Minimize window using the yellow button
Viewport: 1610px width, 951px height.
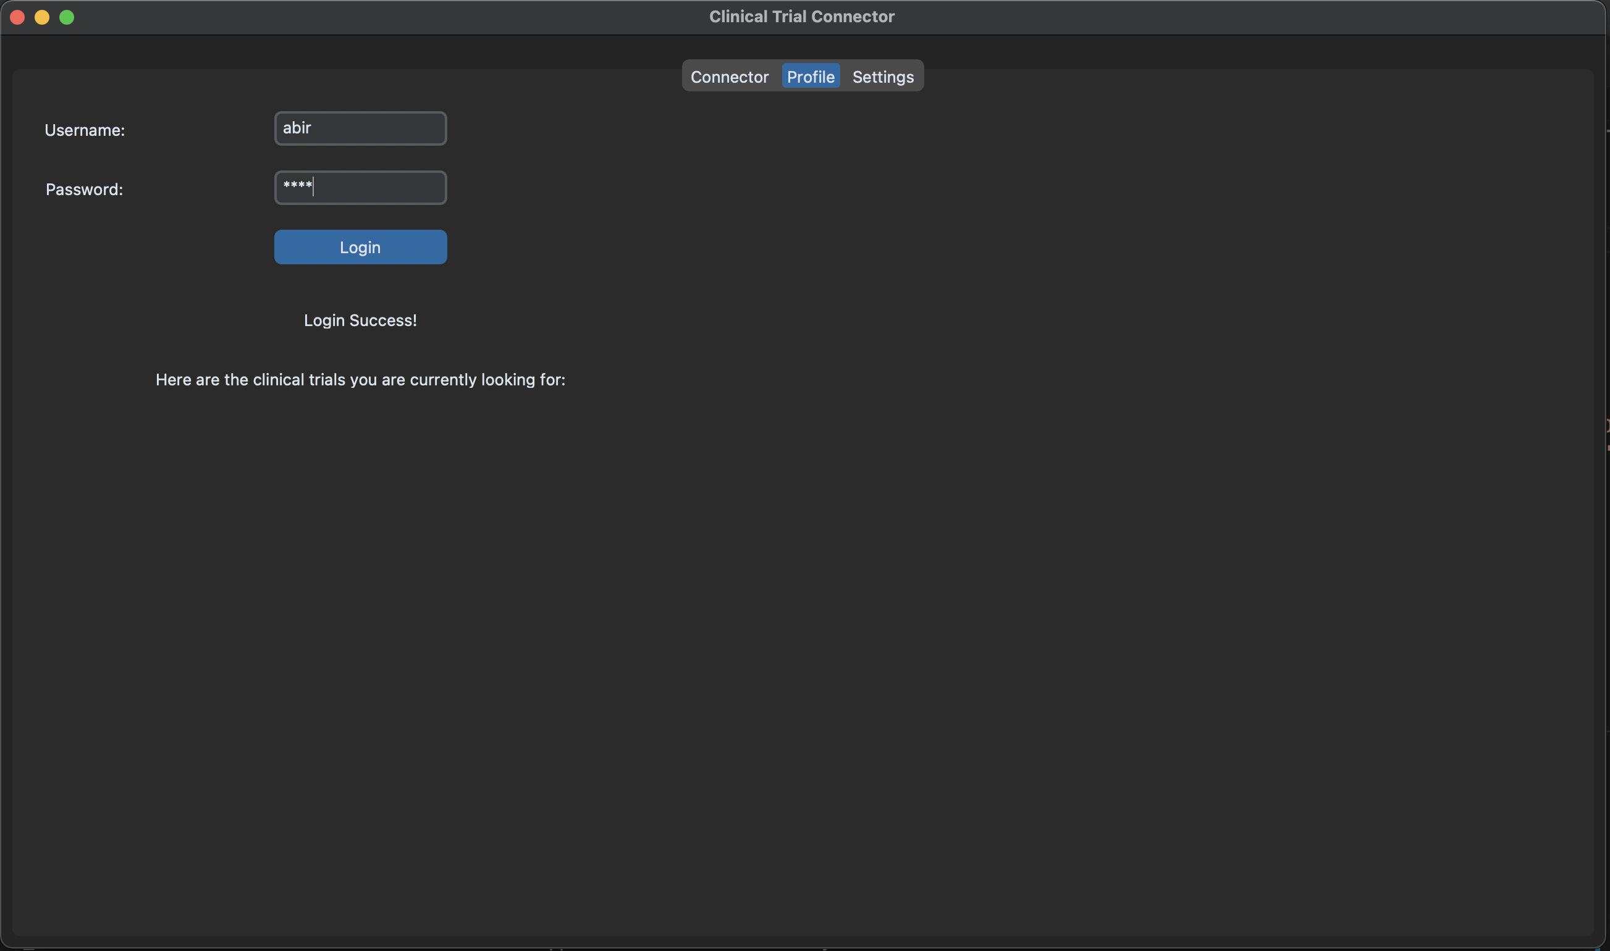(42, 17)
